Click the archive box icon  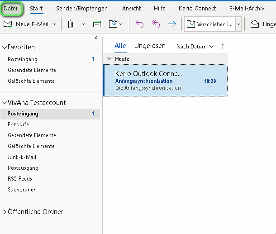96,24
